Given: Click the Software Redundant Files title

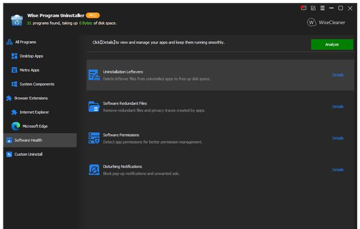Looking at the screenshot, I should 125,103.
